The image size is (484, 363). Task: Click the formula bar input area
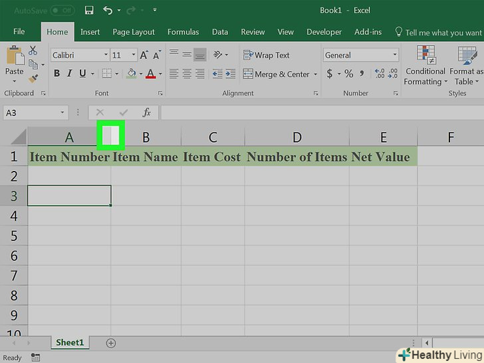pyautogui.click(x=322, y=112)
